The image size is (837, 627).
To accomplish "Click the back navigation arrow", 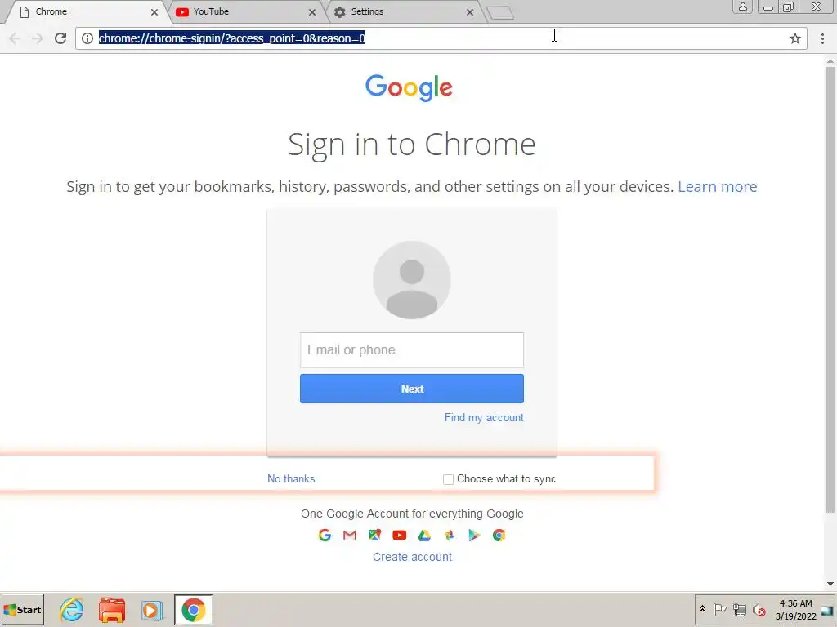I will coord(15,38).
